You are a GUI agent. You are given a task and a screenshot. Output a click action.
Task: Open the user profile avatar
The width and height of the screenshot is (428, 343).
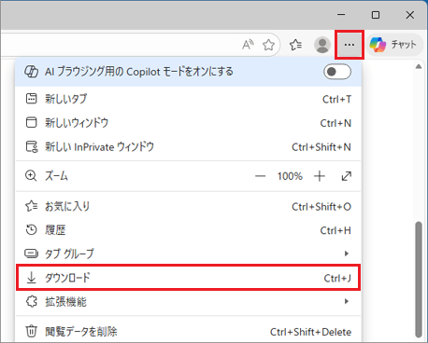tap(322, 45)
